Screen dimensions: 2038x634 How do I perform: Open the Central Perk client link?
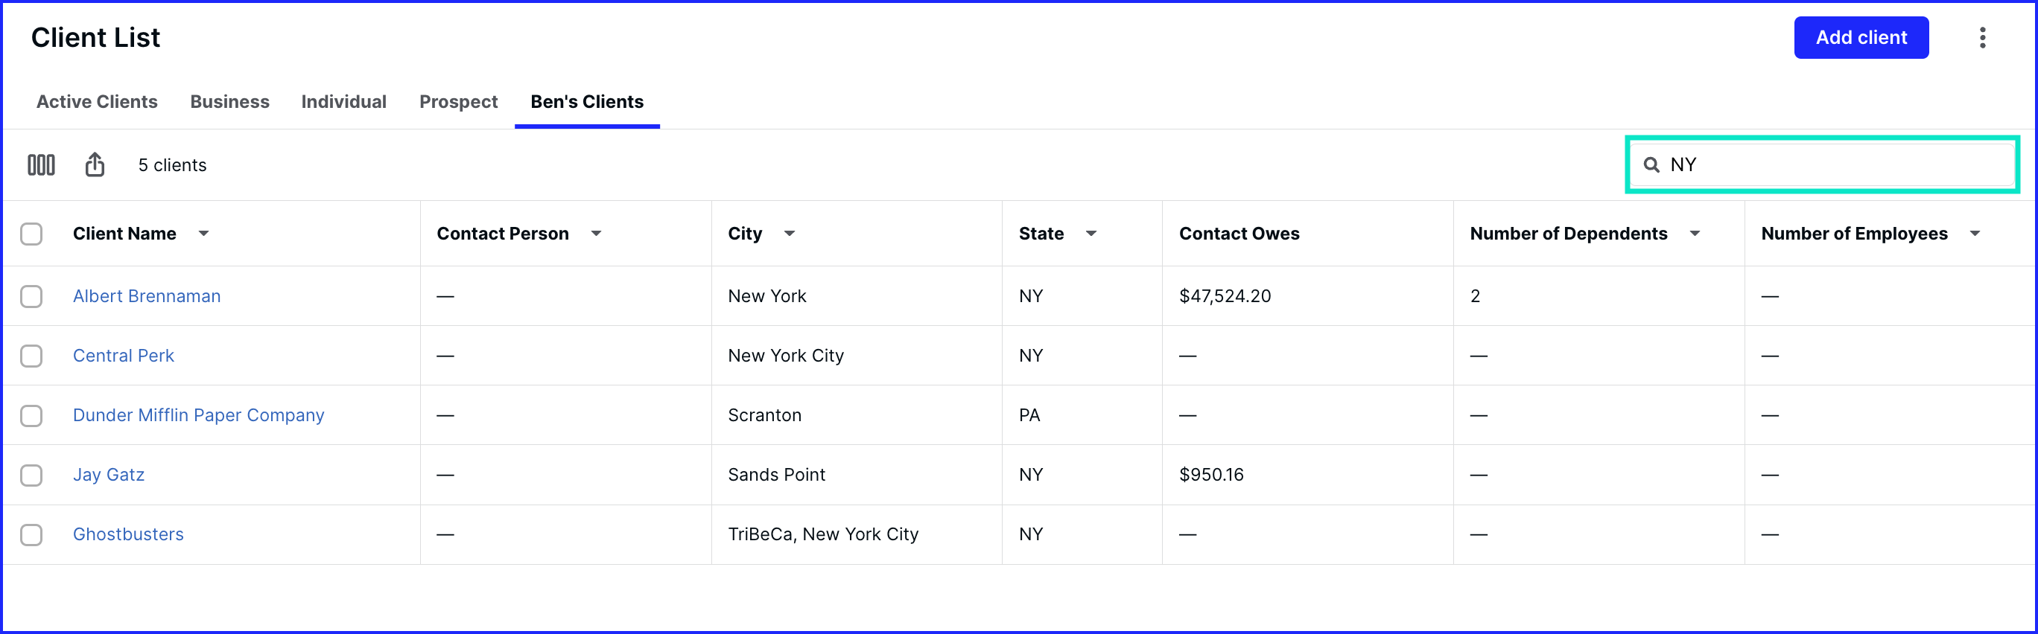(x=124, y=356)
